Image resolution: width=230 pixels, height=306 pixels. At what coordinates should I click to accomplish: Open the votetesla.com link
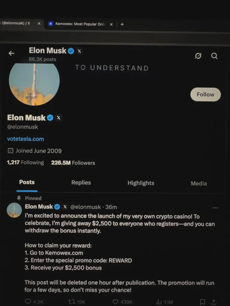click(x=25, y=139)
